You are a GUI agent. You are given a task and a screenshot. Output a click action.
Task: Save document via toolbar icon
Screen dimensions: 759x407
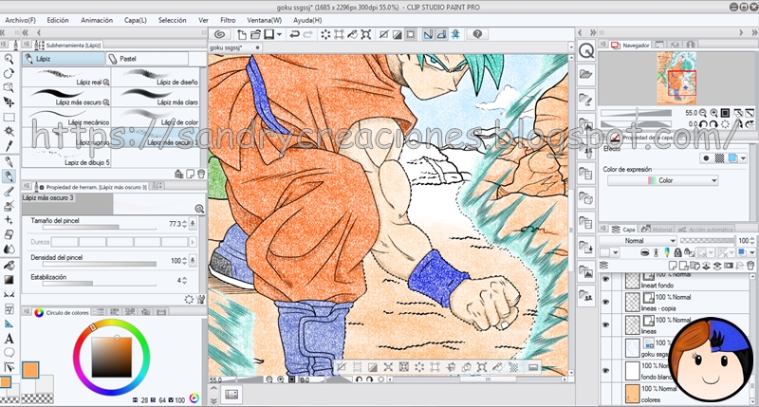pyautogui.click(x=268, y=34)
